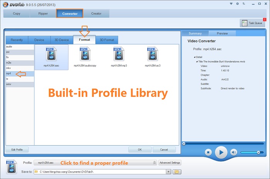Screen dimensions: 270x179
Task: Click the Cancel button
Action: point(164,149)
